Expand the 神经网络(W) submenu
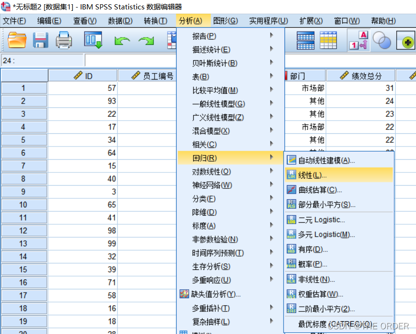 point(231,185)
